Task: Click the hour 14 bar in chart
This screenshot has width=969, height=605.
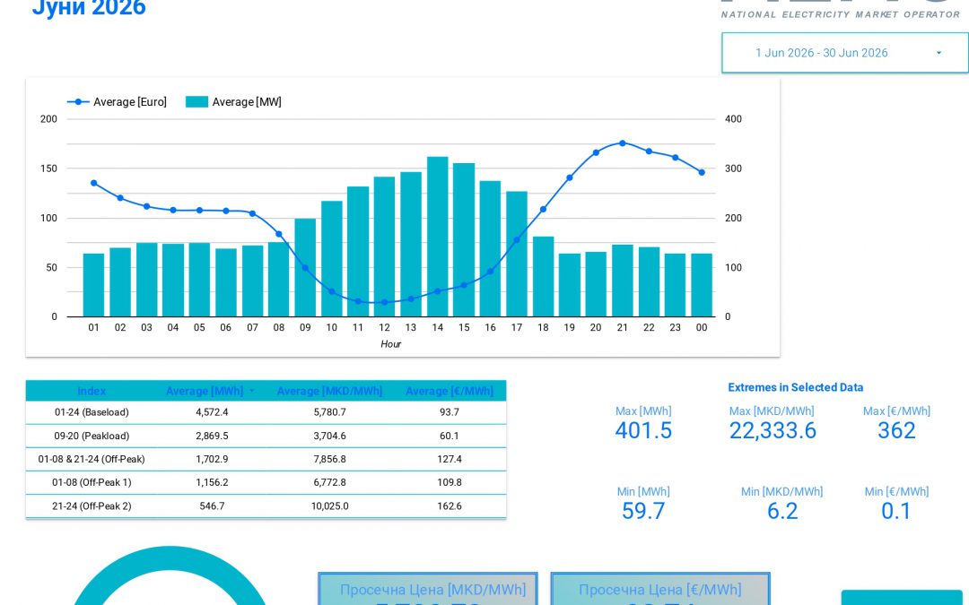Action: tap(438, 237)
